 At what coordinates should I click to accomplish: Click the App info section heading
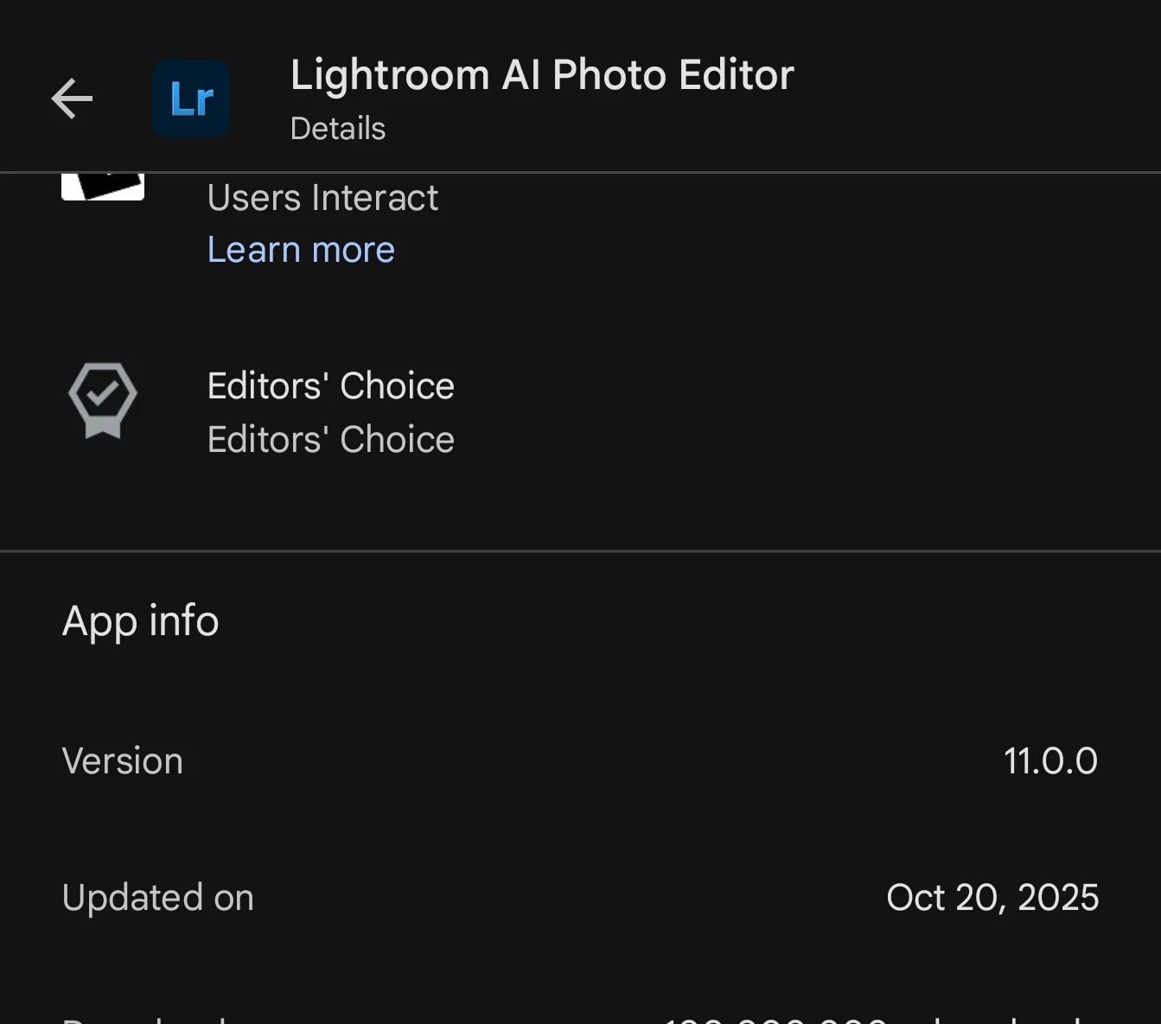coord(141,621)
